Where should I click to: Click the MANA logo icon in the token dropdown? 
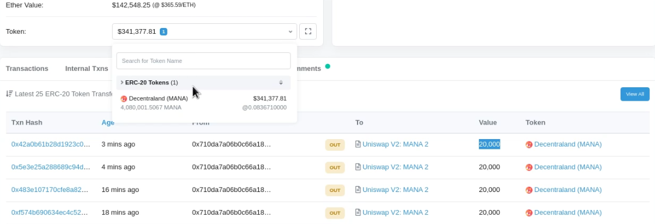coord(124,99)
